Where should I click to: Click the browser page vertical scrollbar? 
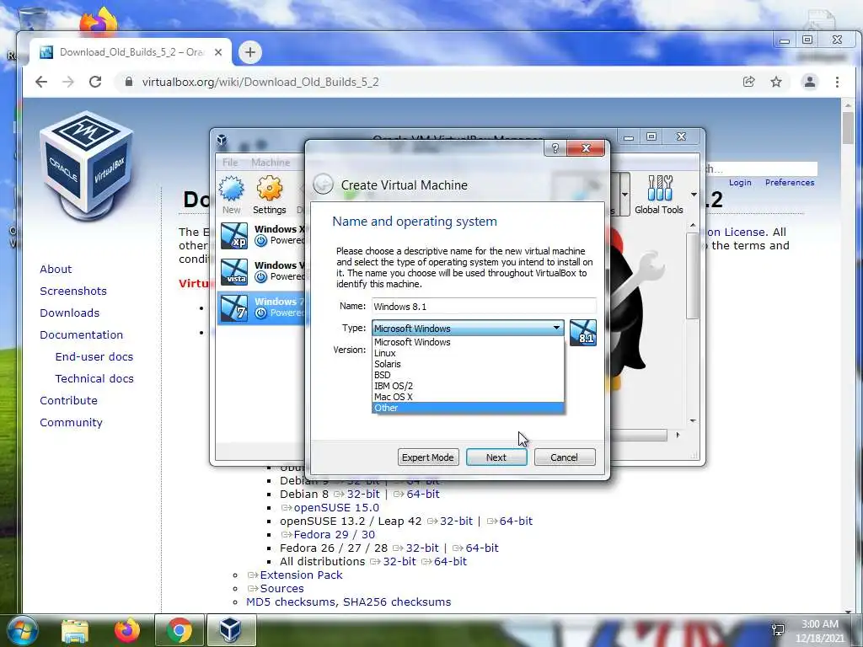click(x=848, y=128)
